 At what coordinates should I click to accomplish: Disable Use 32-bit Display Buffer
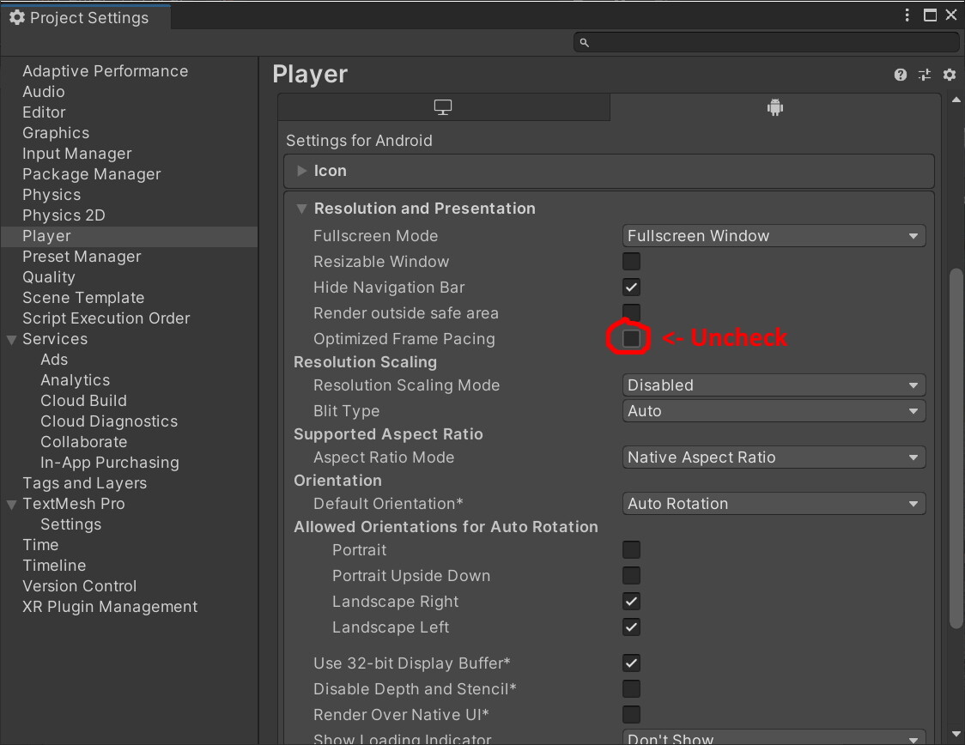point(631,663)
